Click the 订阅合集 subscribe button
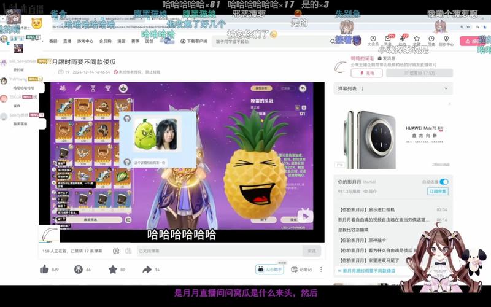 coord(439,192)
